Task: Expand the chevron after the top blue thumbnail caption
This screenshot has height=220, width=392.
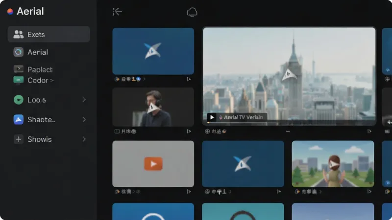Action: coord(144,79)
